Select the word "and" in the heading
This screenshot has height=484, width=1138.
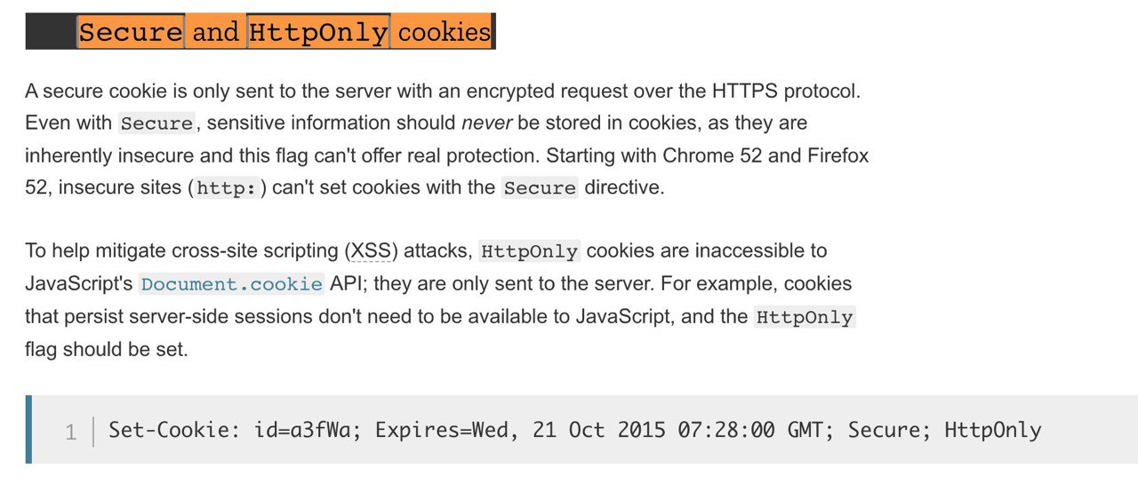tap(215, 33)
